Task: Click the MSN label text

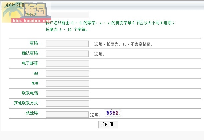Action: (35, 83)
